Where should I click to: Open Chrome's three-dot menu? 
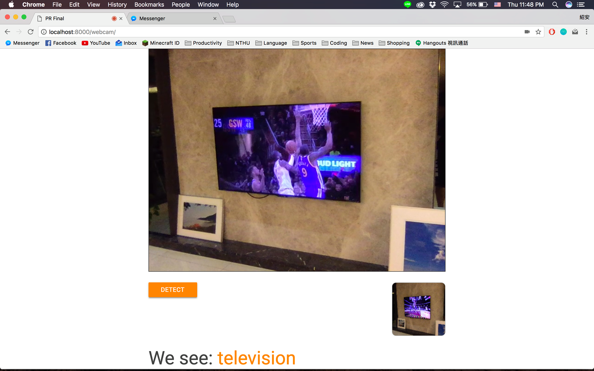[586, 32]
